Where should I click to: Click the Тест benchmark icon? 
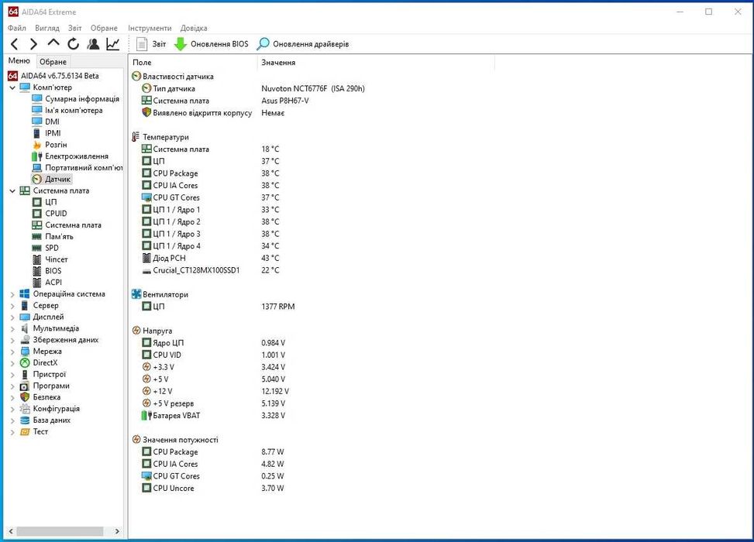click(x=25, y=432)
